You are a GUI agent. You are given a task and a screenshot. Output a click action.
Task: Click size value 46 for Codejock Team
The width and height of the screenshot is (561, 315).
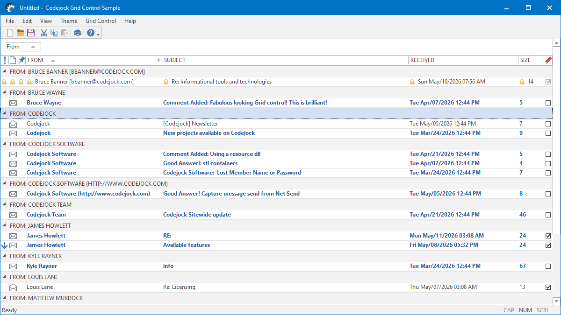coord(523,215)
